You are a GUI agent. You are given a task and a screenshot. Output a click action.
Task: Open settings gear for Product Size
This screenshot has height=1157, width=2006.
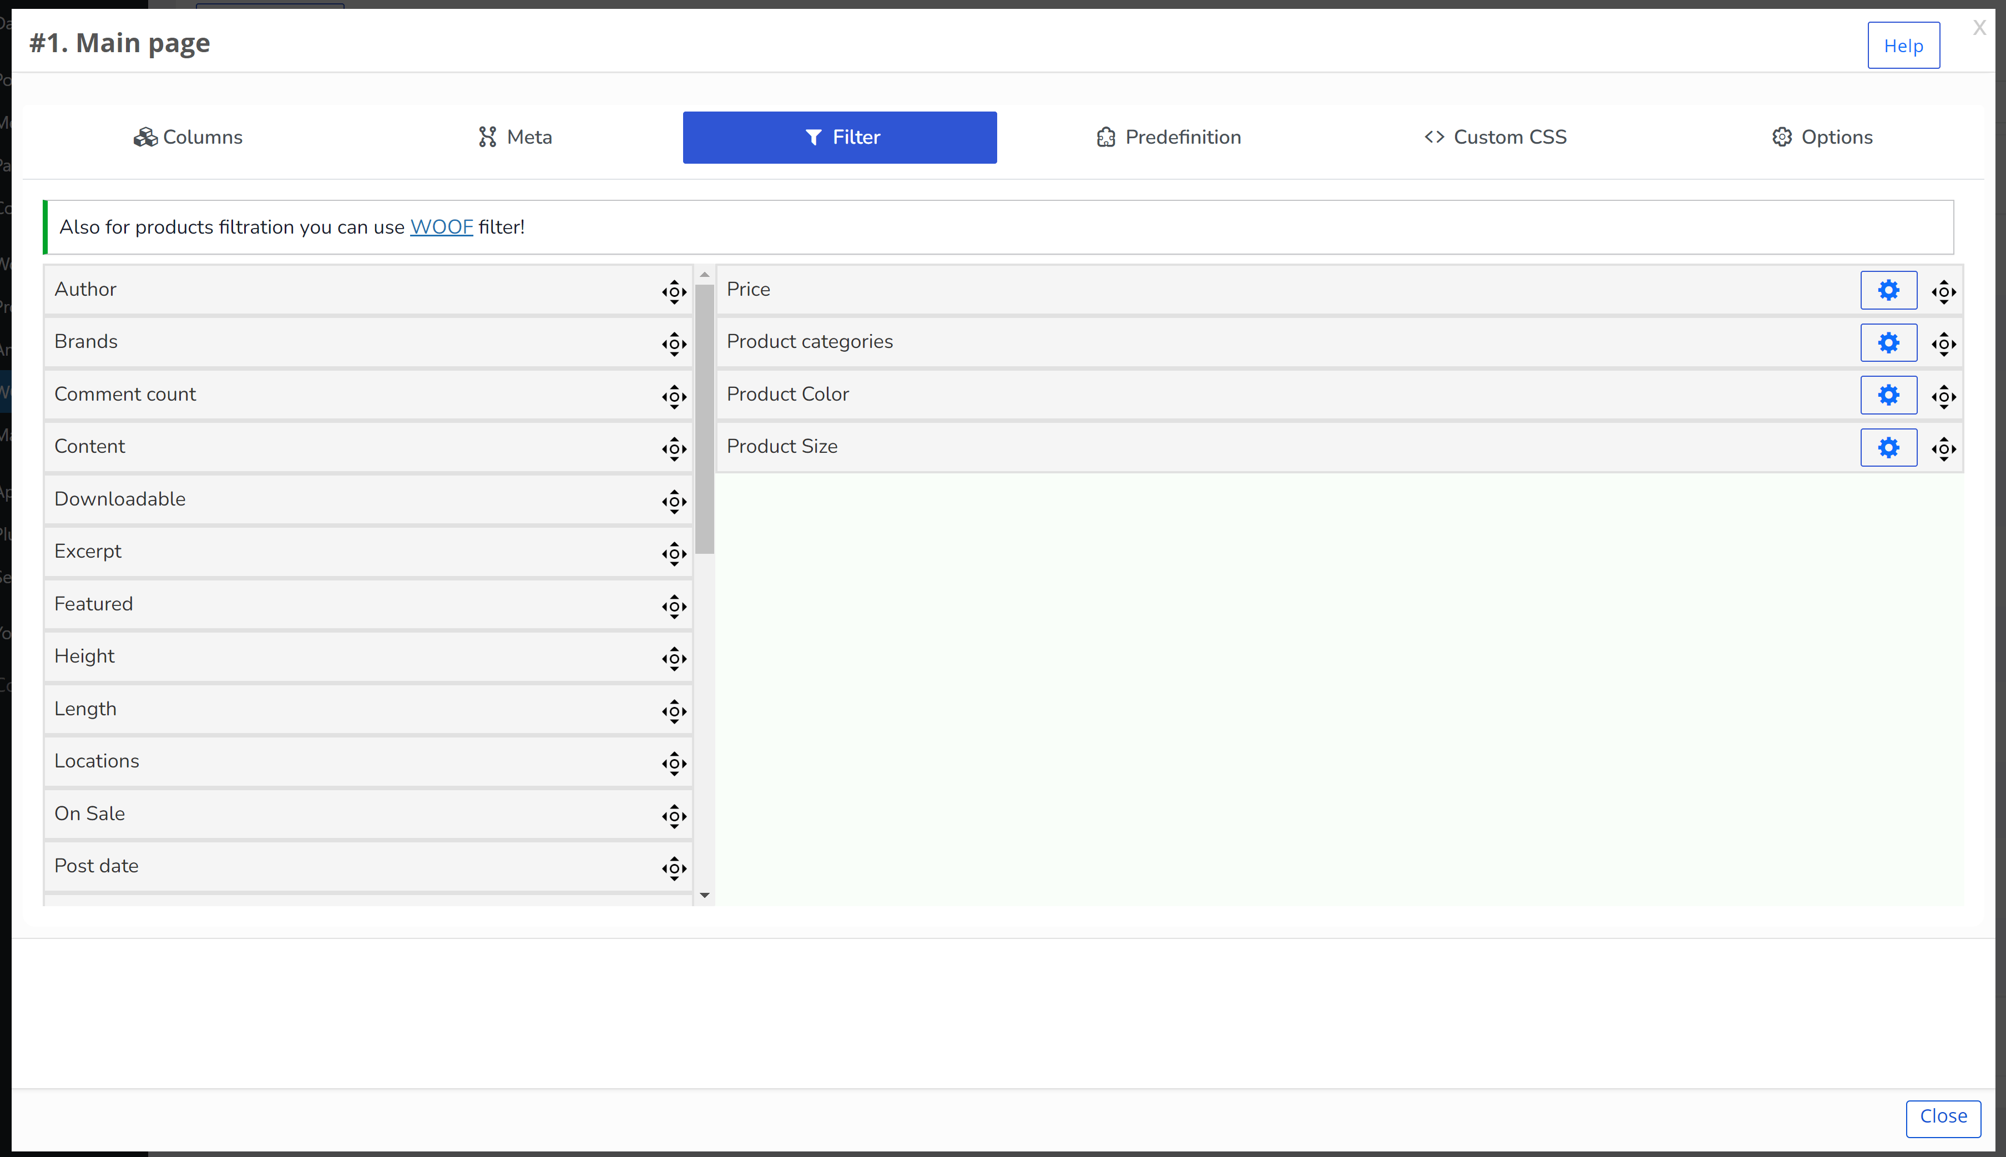coord(1888,447)
